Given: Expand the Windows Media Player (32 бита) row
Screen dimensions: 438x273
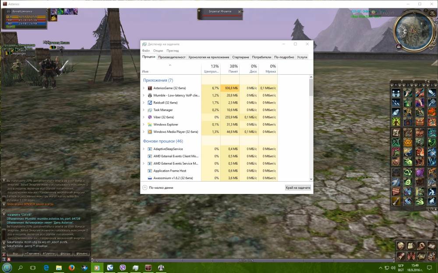Looking at the screenshot, I should point(144,132).
